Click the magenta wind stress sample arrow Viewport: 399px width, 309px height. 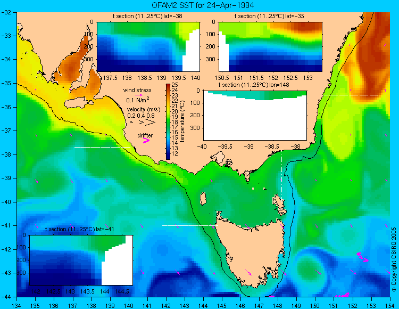pos(139,95)
